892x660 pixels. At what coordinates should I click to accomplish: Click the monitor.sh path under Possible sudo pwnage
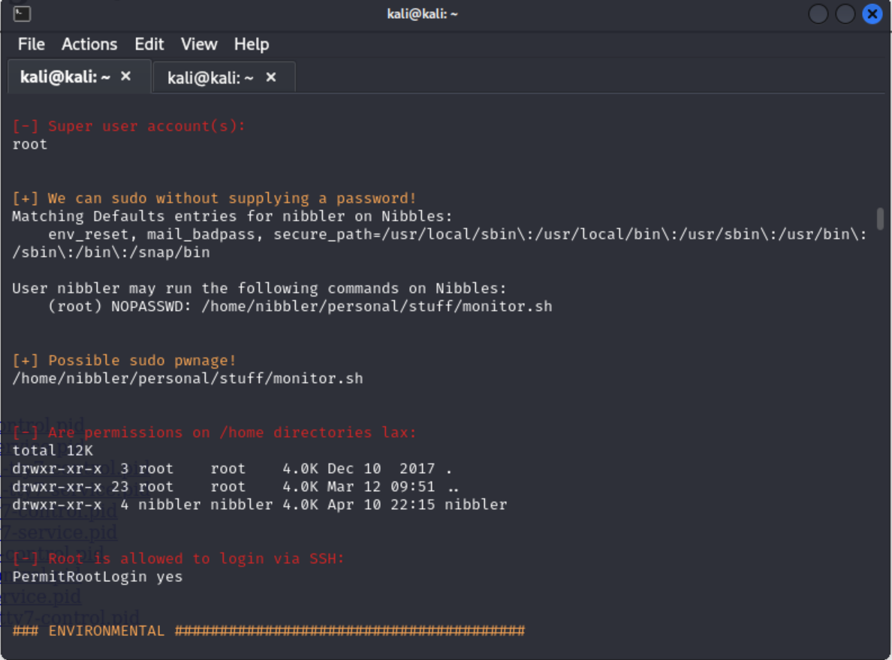tap(188, 378)
